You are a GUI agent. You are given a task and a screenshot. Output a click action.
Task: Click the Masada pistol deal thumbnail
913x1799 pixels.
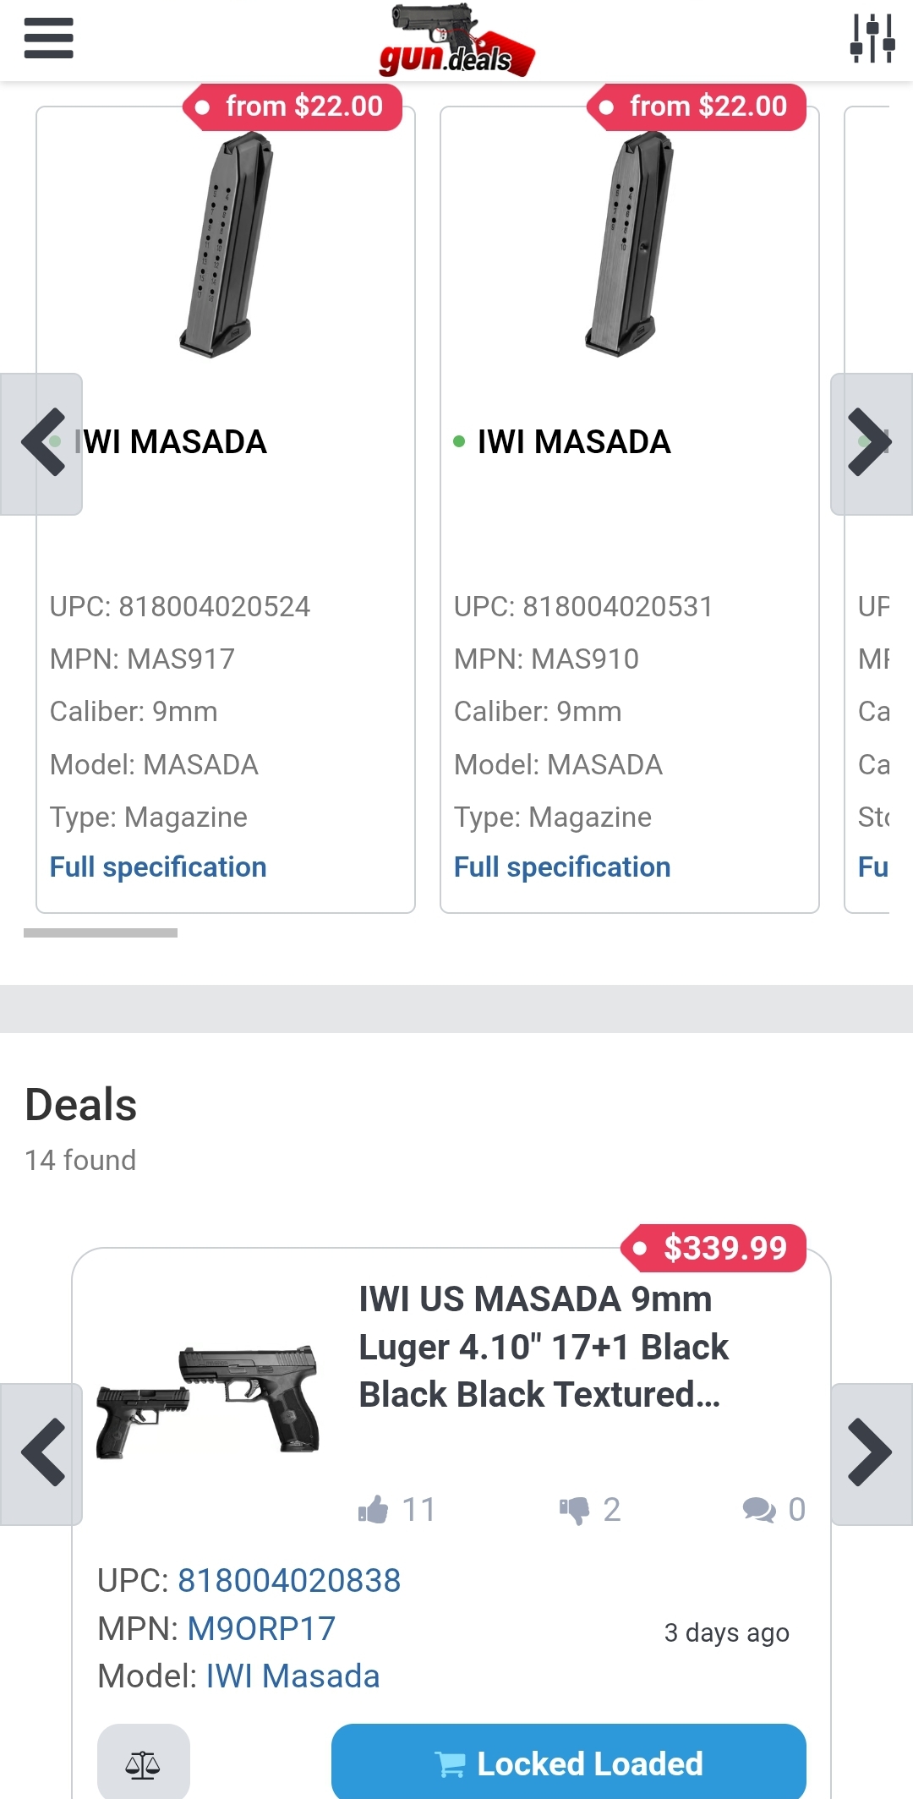(x=209, y=1401)
